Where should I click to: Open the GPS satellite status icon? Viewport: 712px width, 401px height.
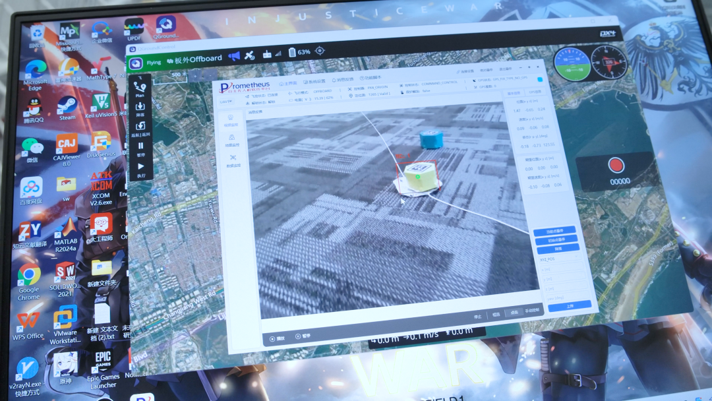tap(250, 55)
